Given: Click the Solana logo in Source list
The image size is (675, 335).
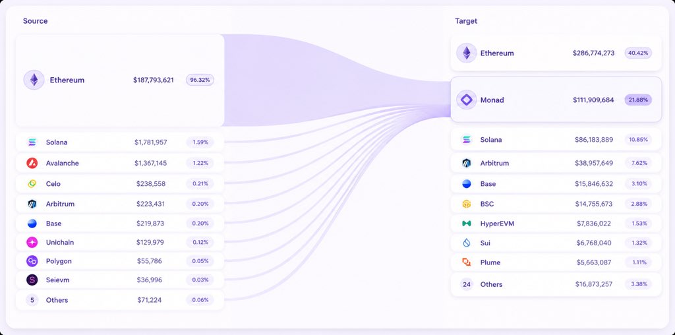Looking at the screenshot, I should point(32,142).
